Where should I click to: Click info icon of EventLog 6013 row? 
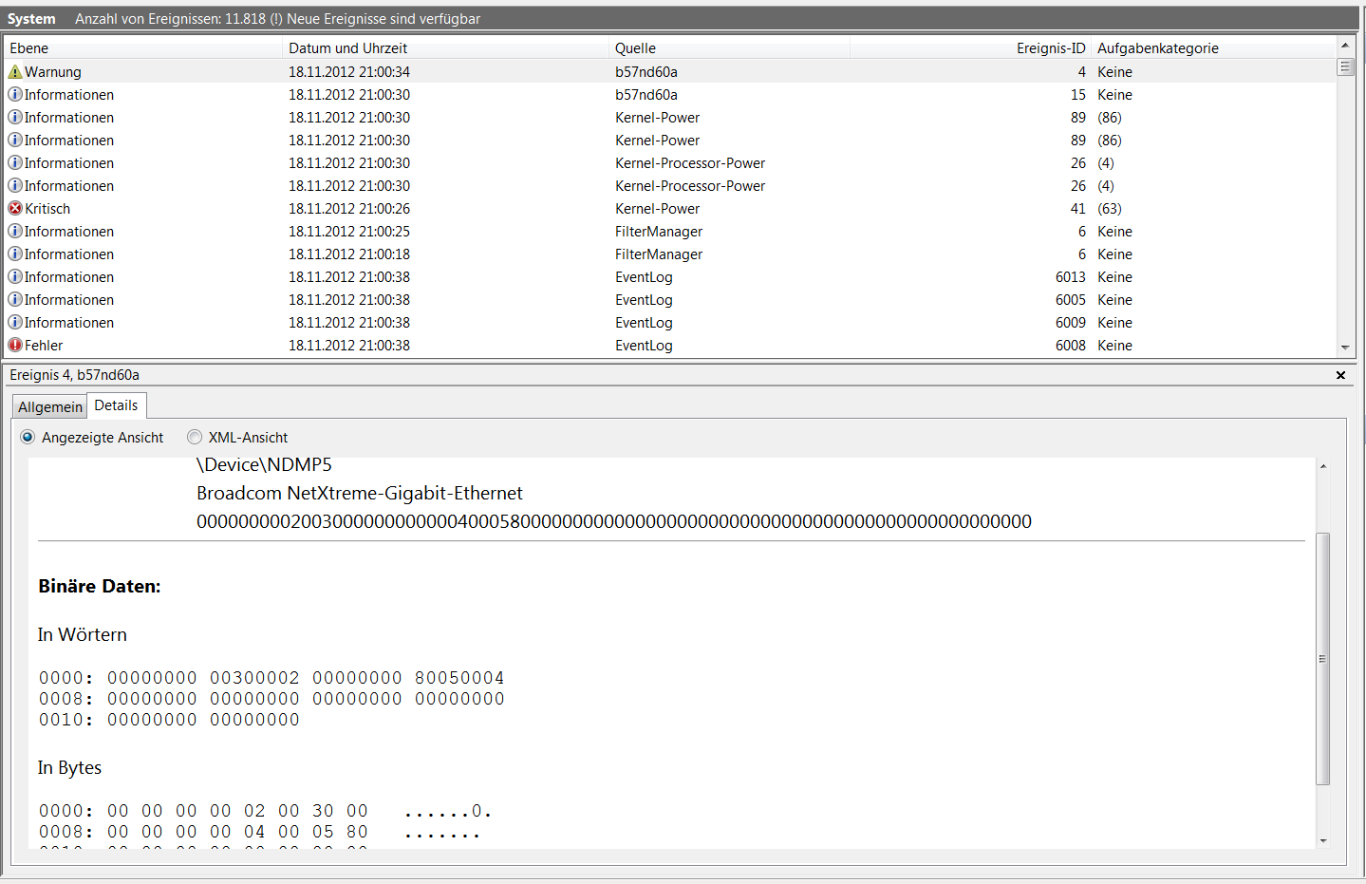(x=15, y=277)
